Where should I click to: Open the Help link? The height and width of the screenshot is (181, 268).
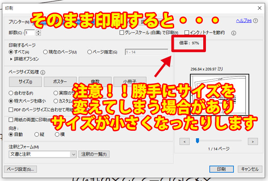click(244, 20)
